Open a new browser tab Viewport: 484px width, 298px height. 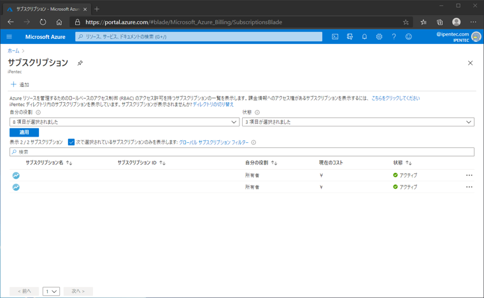click(97, 9)
